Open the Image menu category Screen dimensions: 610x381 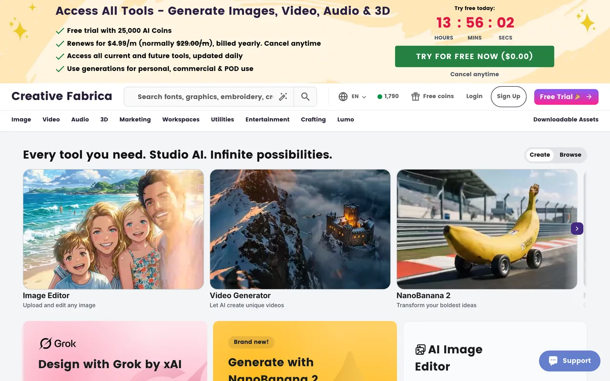pos(21,120)
